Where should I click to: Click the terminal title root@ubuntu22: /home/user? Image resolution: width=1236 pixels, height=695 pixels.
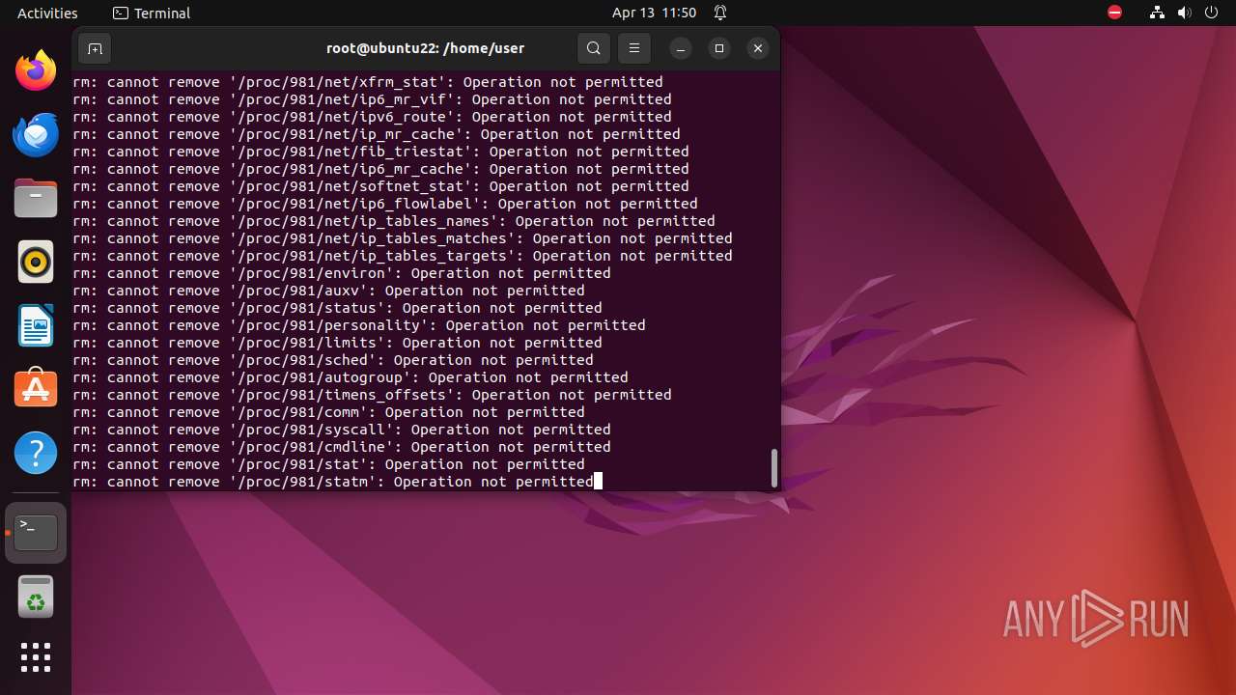click(x=426, y=48)
